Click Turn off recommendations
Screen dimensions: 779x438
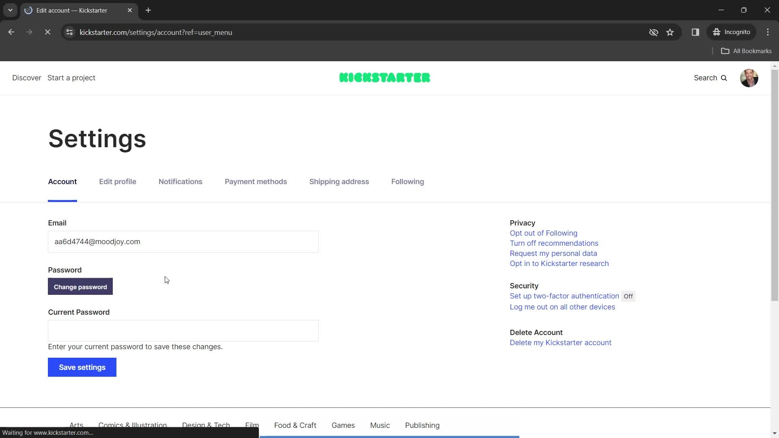click(x=554, y=243)
